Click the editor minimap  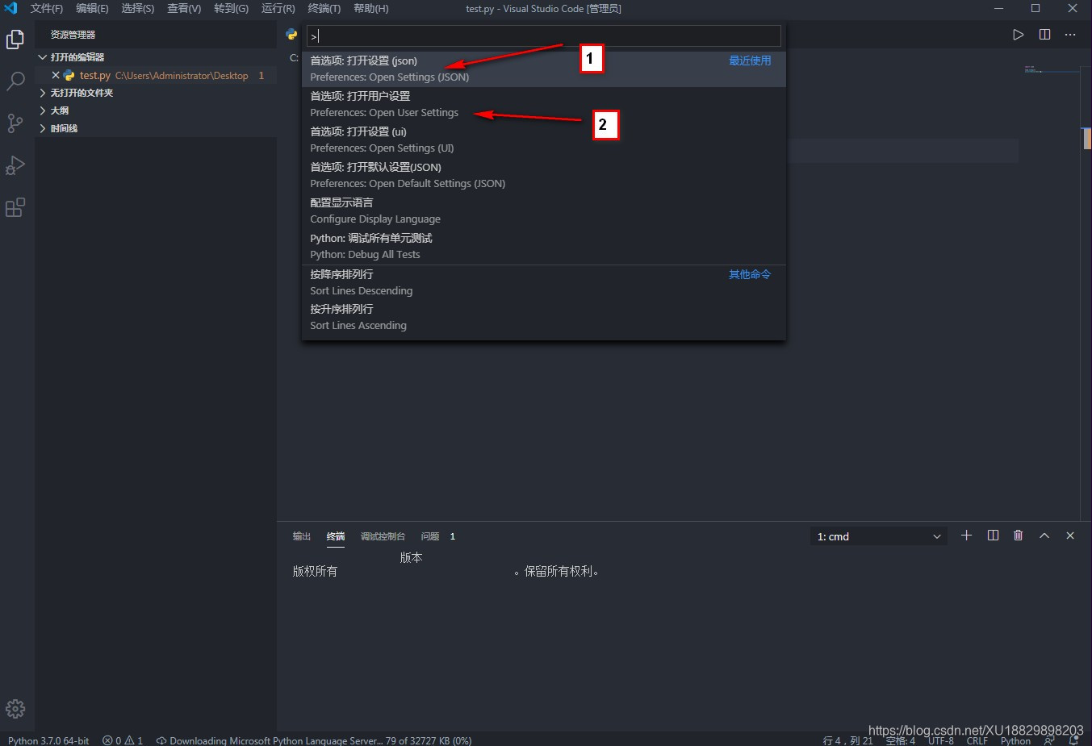coord(1052,70)
